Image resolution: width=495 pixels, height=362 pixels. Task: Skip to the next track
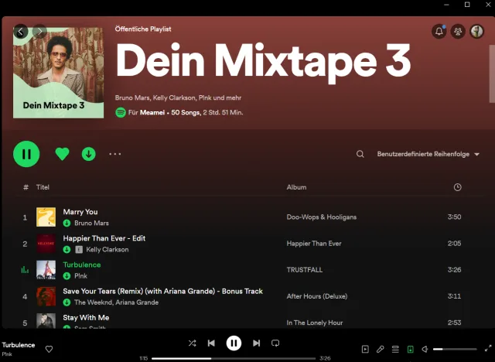coord(256,343)
